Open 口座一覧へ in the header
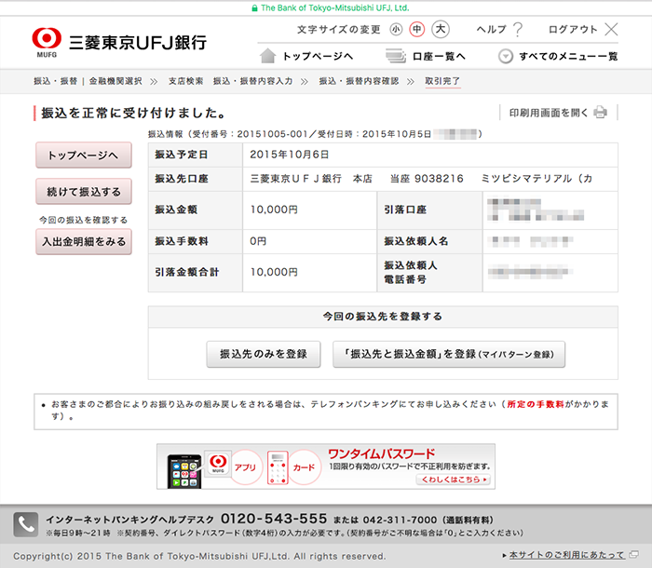The height and width of the screenshot is (568, 652). tap(439, 56)
